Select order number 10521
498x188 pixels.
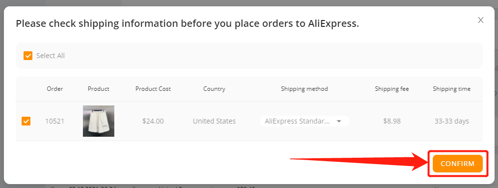(x=54, y=121)
